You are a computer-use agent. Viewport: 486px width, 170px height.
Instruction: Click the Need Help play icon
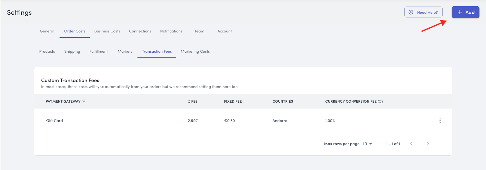411,12
